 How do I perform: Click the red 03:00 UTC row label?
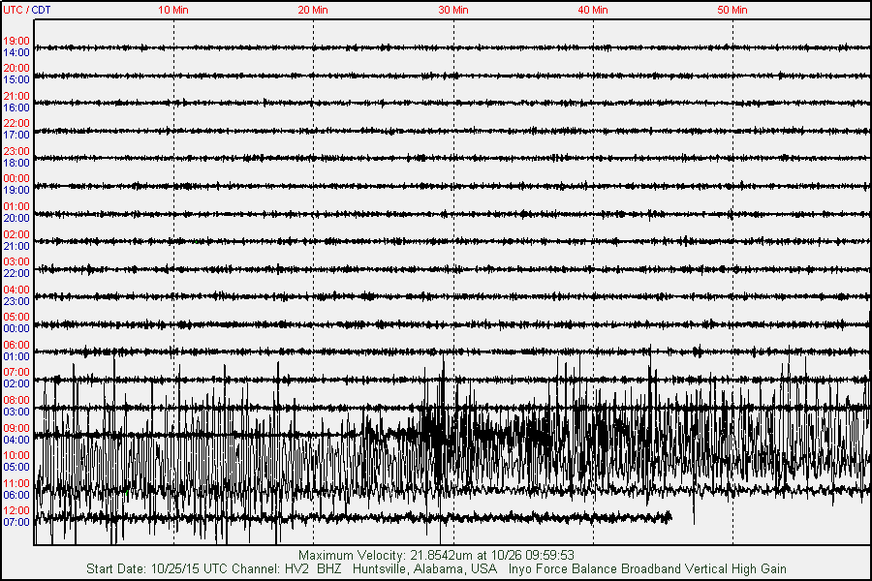coord(16,261)
